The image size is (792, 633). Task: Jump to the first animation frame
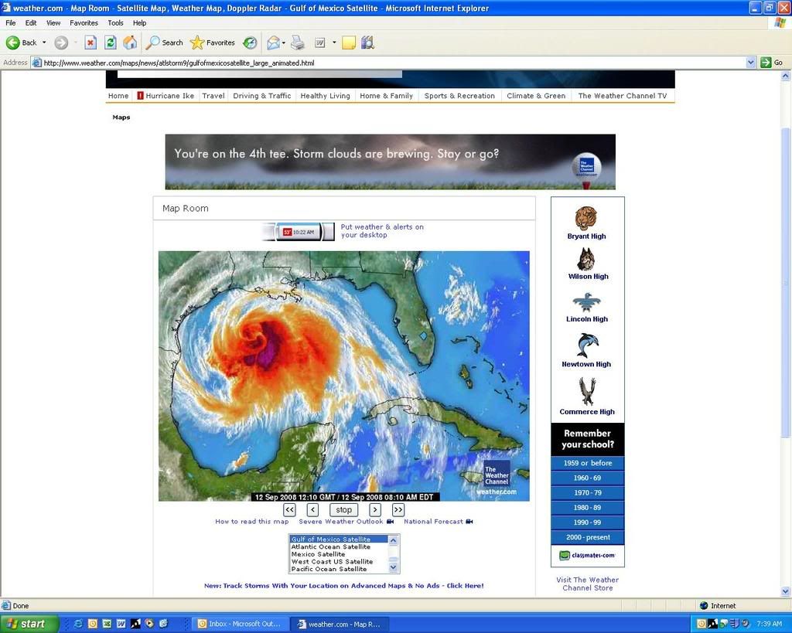click(289, 510)
